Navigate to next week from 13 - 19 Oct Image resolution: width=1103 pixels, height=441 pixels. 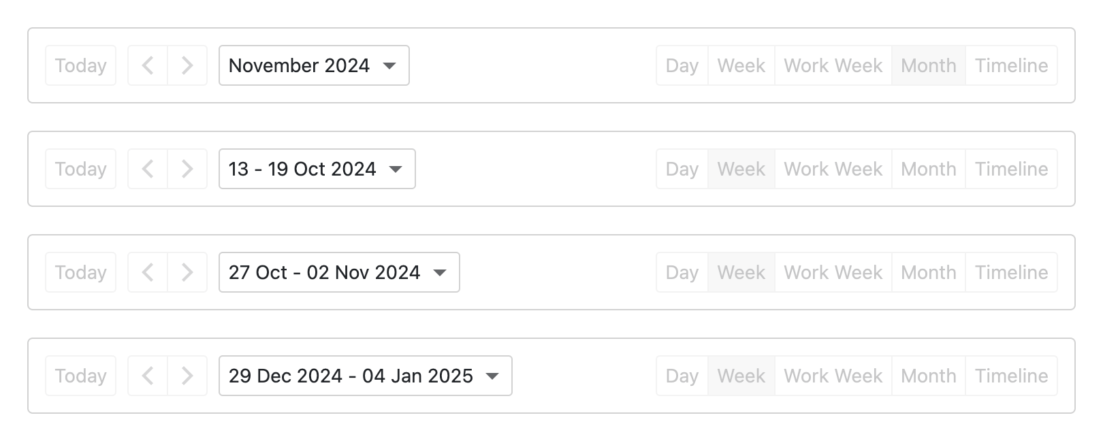[x=187, y=169]
